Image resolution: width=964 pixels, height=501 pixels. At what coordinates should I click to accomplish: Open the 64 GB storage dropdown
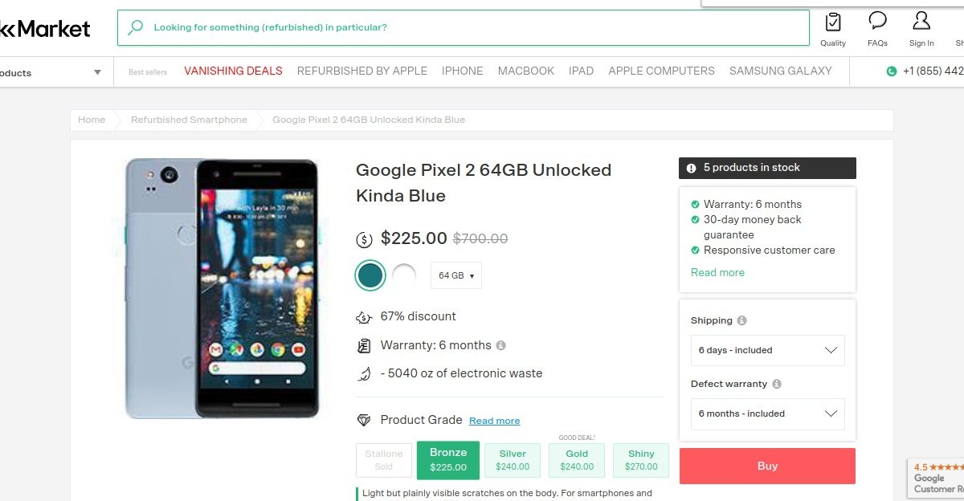[x=455, y=275]
